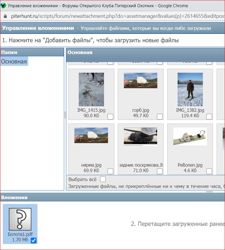Open the IMG_1382.jpg photo thumbnail

coord(190,89)
